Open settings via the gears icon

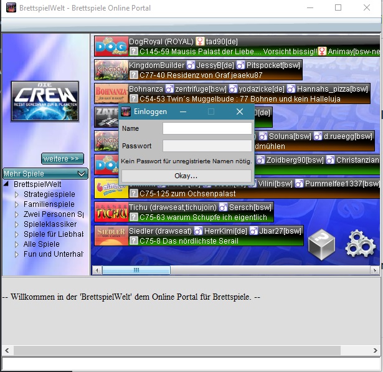point(360,244)
